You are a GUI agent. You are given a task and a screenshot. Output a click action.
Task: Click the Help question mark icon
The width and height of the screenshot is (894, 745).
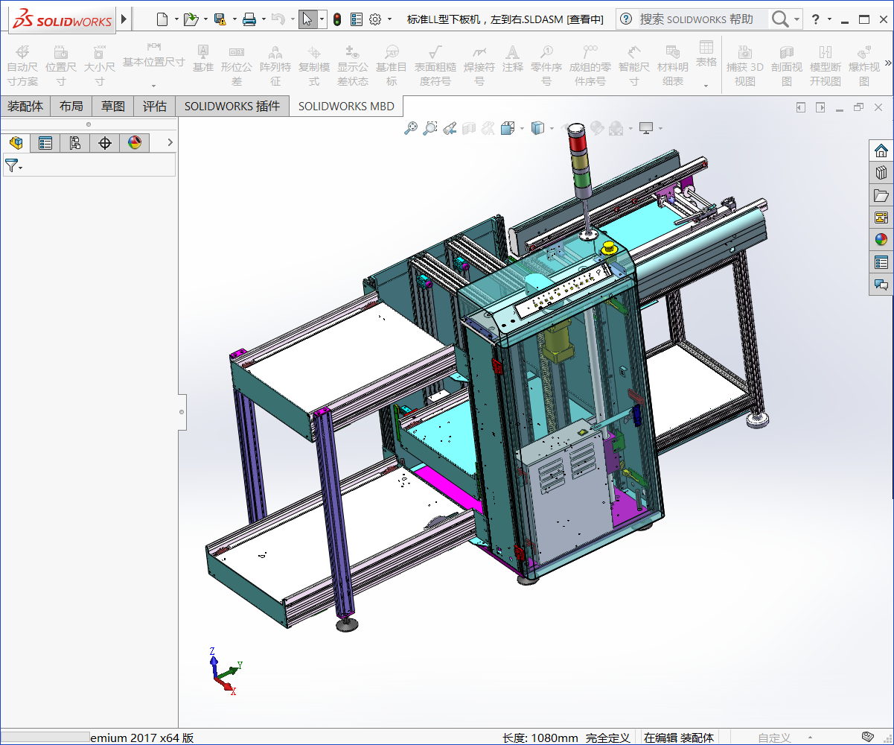click(816, 19)
